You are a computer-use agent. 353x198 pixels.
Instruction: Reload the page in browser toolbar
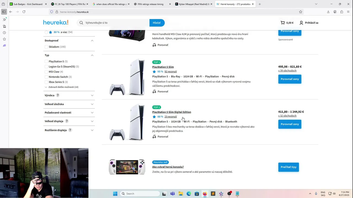(x=24, y=12)
